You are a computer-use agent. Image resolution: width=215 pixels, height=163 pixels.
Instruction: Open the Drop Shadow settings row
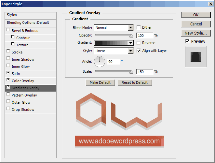[x=31, y=110]
